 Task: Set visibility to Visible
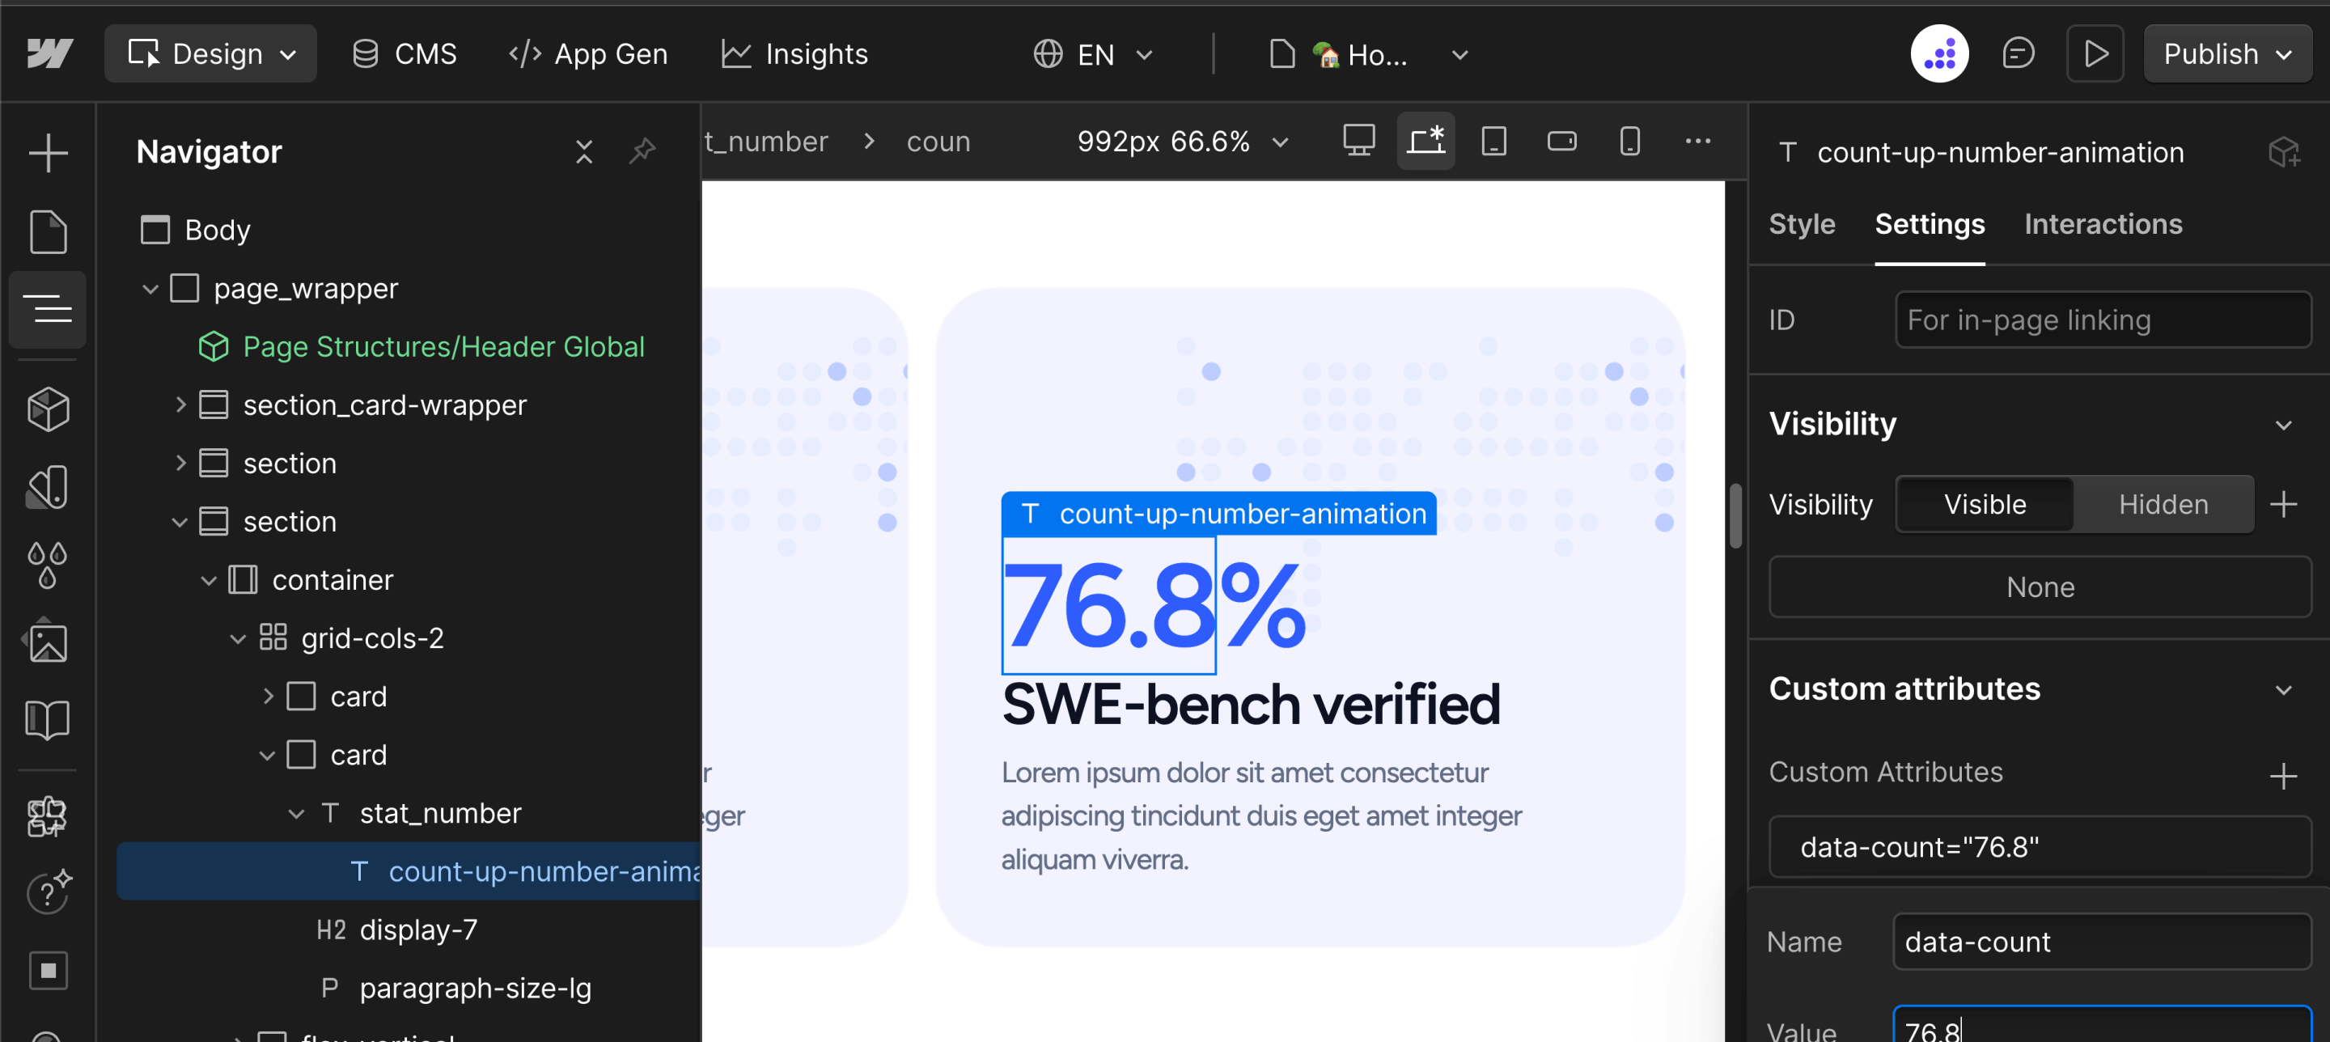[1985, 504]
